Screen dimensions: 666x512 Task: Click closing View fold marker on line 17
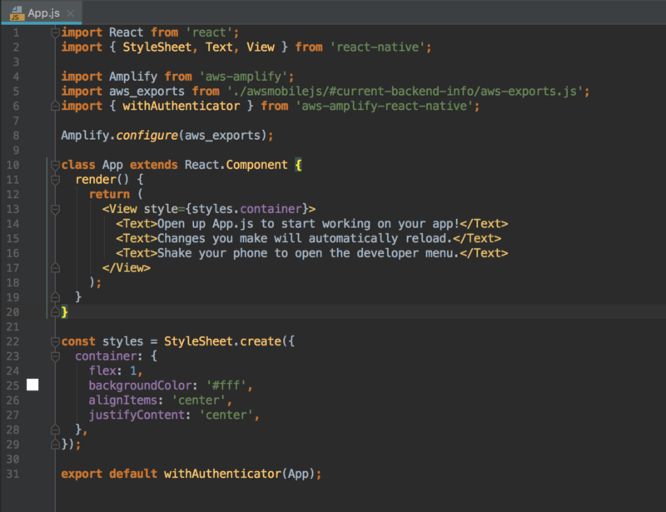[55, 268]
